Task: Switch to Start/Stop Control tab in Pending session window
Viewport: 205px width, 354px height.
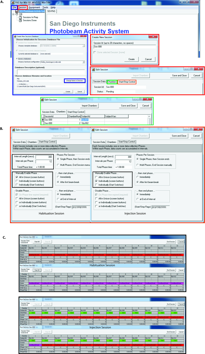Action: point(126,82)
